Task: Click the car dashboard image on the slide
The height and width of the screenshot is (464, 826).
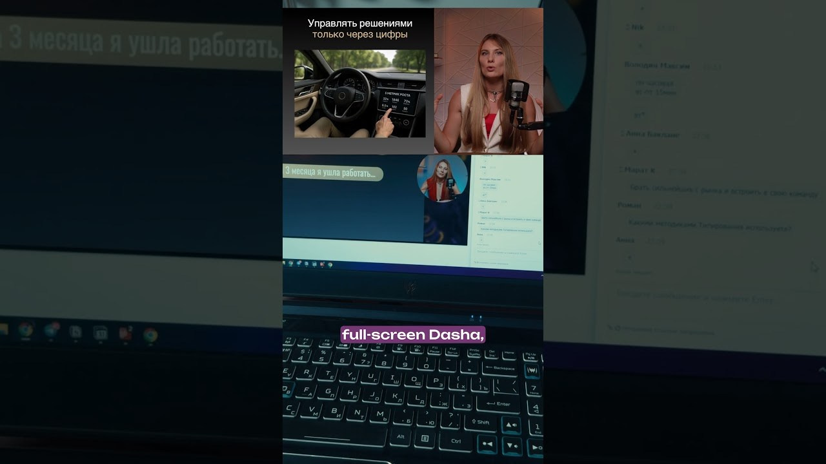Action: coord(359,93)
